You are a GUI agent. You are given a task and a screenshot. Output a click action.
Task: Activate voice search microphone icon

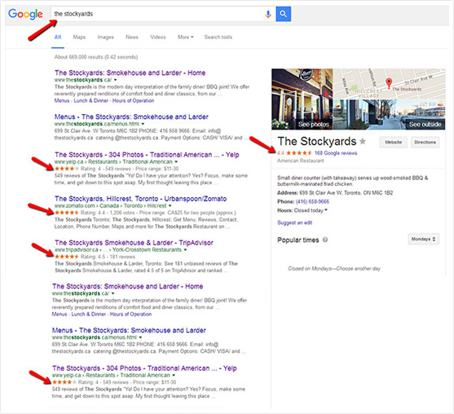pyautogui.click(x=268, y=14)
